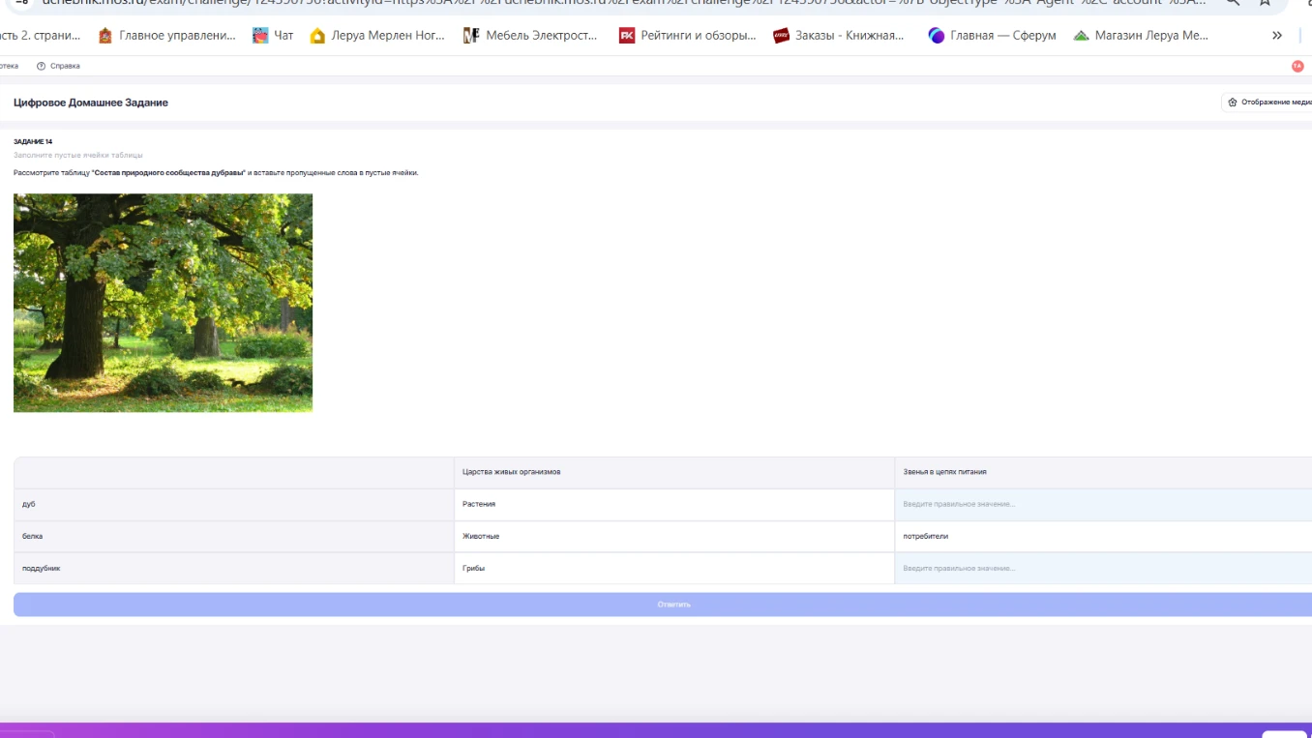The height and width of the screenshot is (738, 1312).
Task: Click the ЗАДАНИЕ 14 label
Action: coord(33,141)
